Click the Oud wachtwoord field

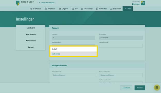(x=74, y=75)
